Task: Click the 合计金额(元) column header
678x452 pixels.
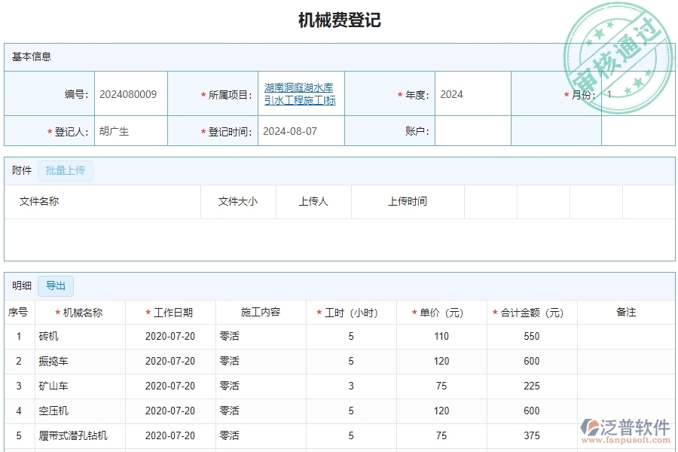Action: pos(532,313)
